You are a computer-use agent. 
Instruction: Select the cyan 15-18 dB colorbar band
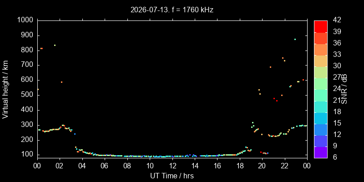pyautogui.click(x=321, y=118)
